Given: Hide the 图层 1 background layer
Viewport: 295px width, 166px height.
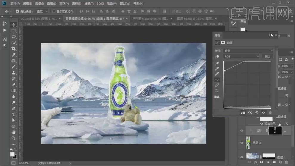Looking at the screenshot, I should 242,157.
